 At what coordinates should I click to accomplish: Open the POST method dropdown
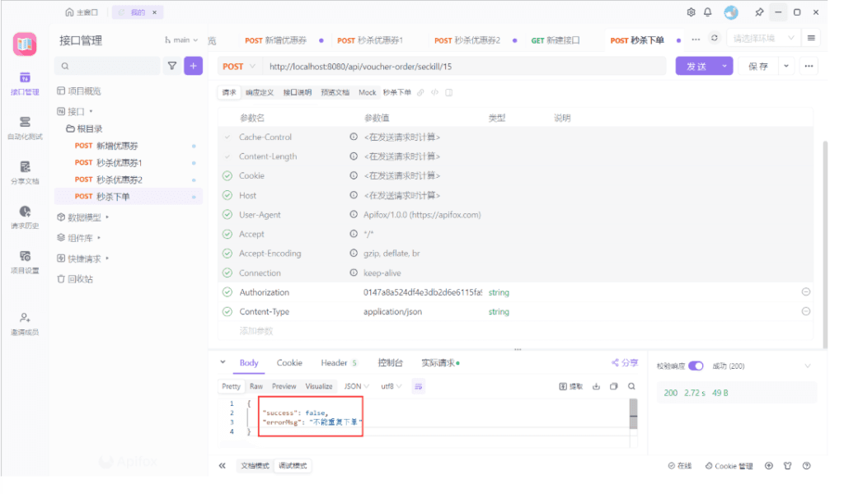pos(240,67)
